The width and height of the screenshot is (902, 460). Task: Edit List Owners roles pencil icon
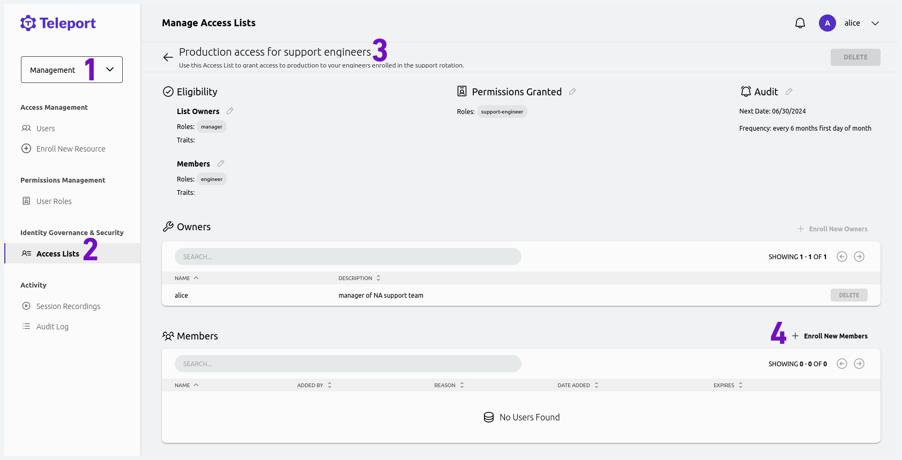(230, 111)
